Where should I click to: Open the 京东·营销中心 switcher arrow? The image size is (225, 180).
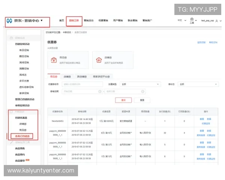(42, 20)
